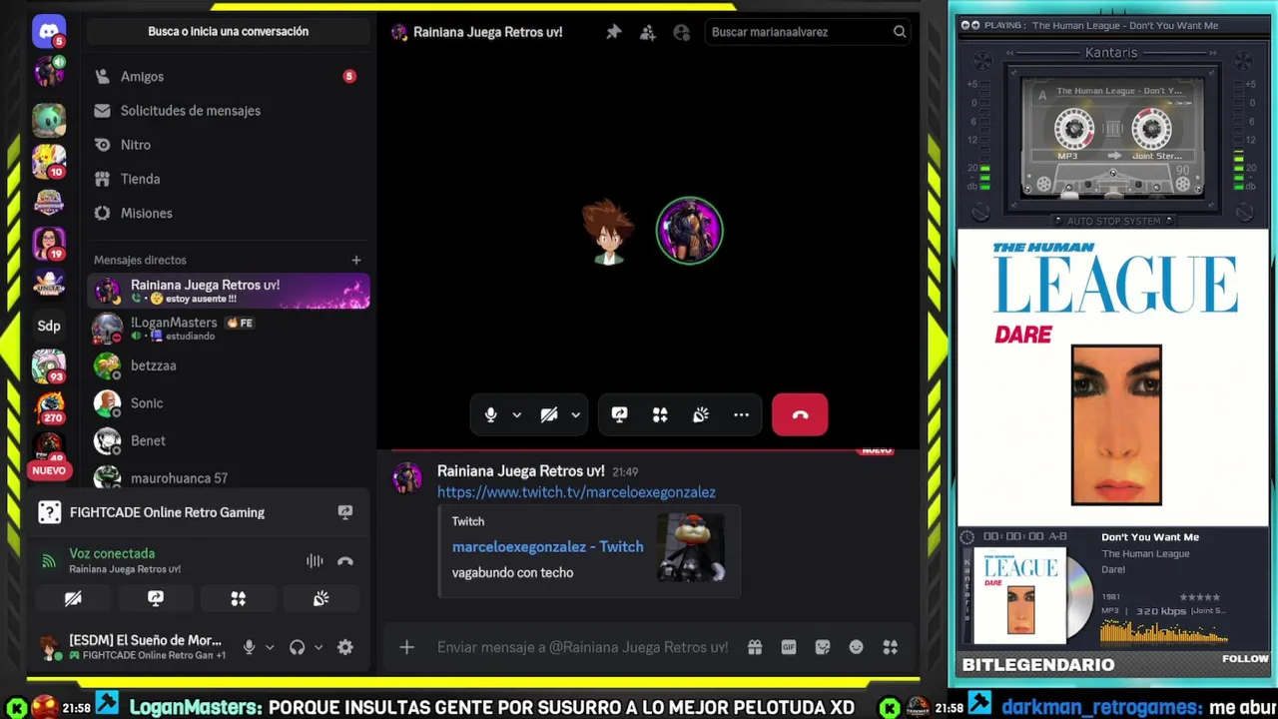Start an activity in call controls
Image resolution: width=1278 pixels, height=719 pixels.
[x=660, y=414]
